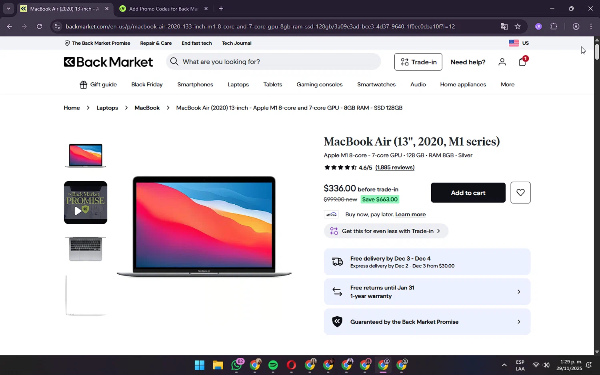Click the translate page icon
The image size is (600, 375).
(504, 26)
